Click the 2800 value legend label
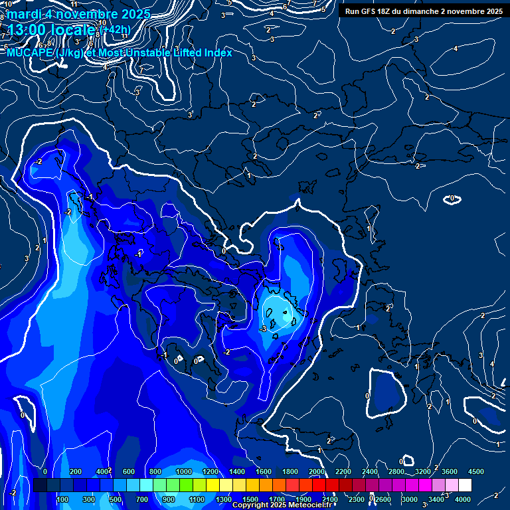 coord(396,471)
